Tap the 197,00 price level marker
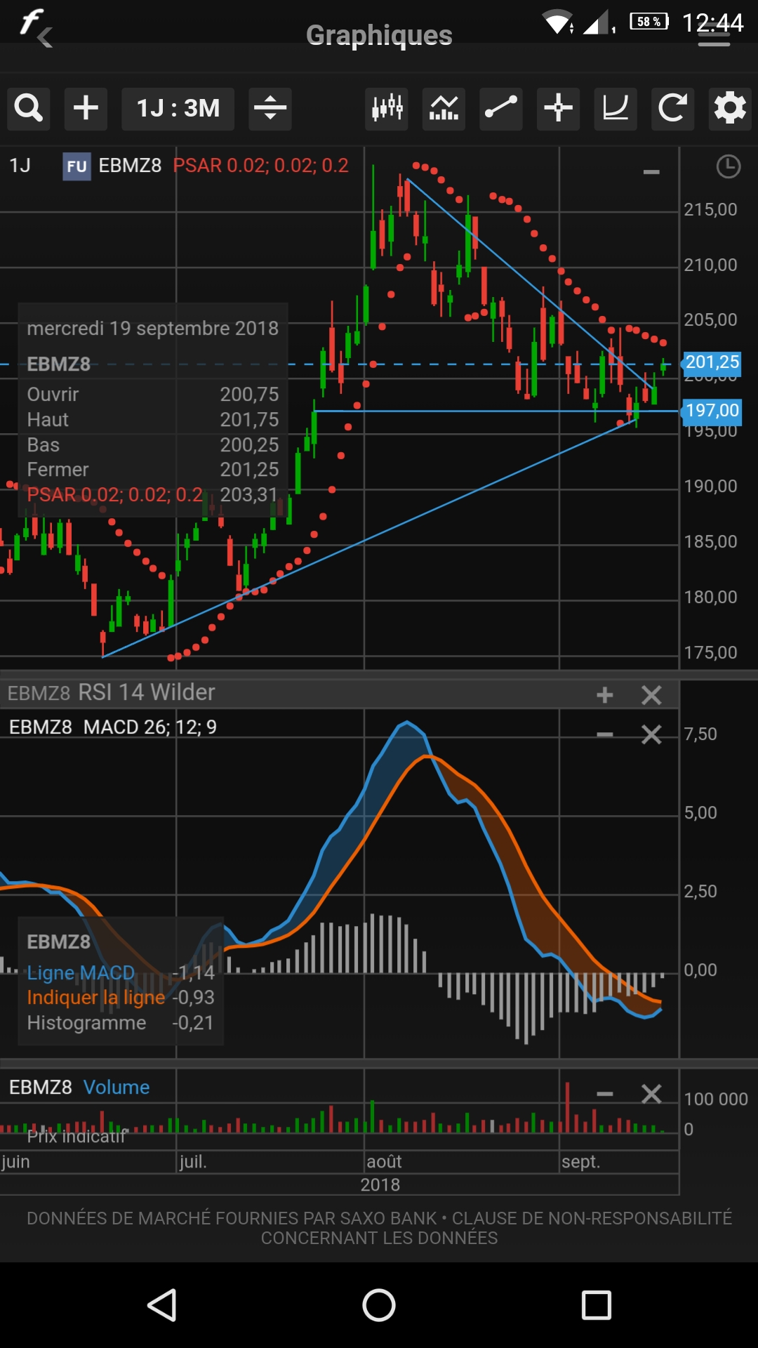This screenshot has width=758, height=1348. [712, 411]
